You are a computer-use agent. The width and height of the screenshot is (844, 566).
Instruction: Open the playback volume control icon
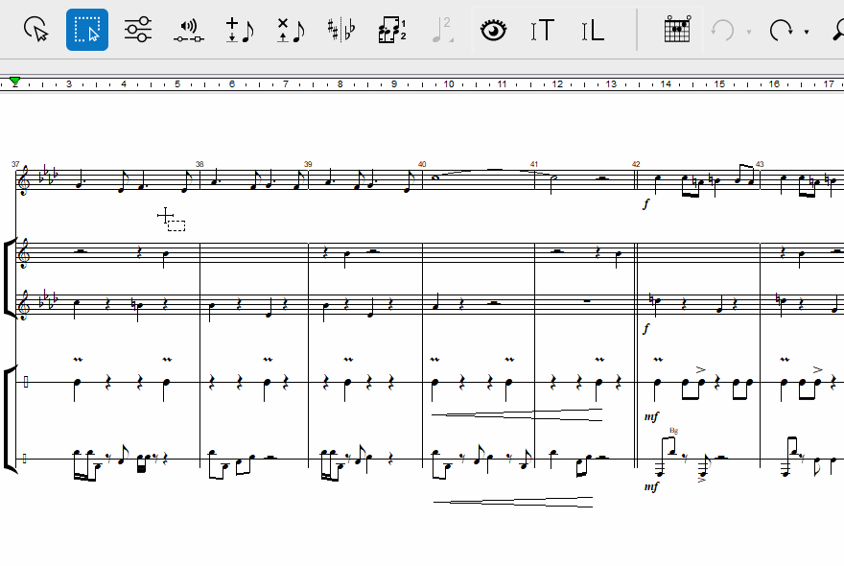pyautogui.click(x=189, y=30)
